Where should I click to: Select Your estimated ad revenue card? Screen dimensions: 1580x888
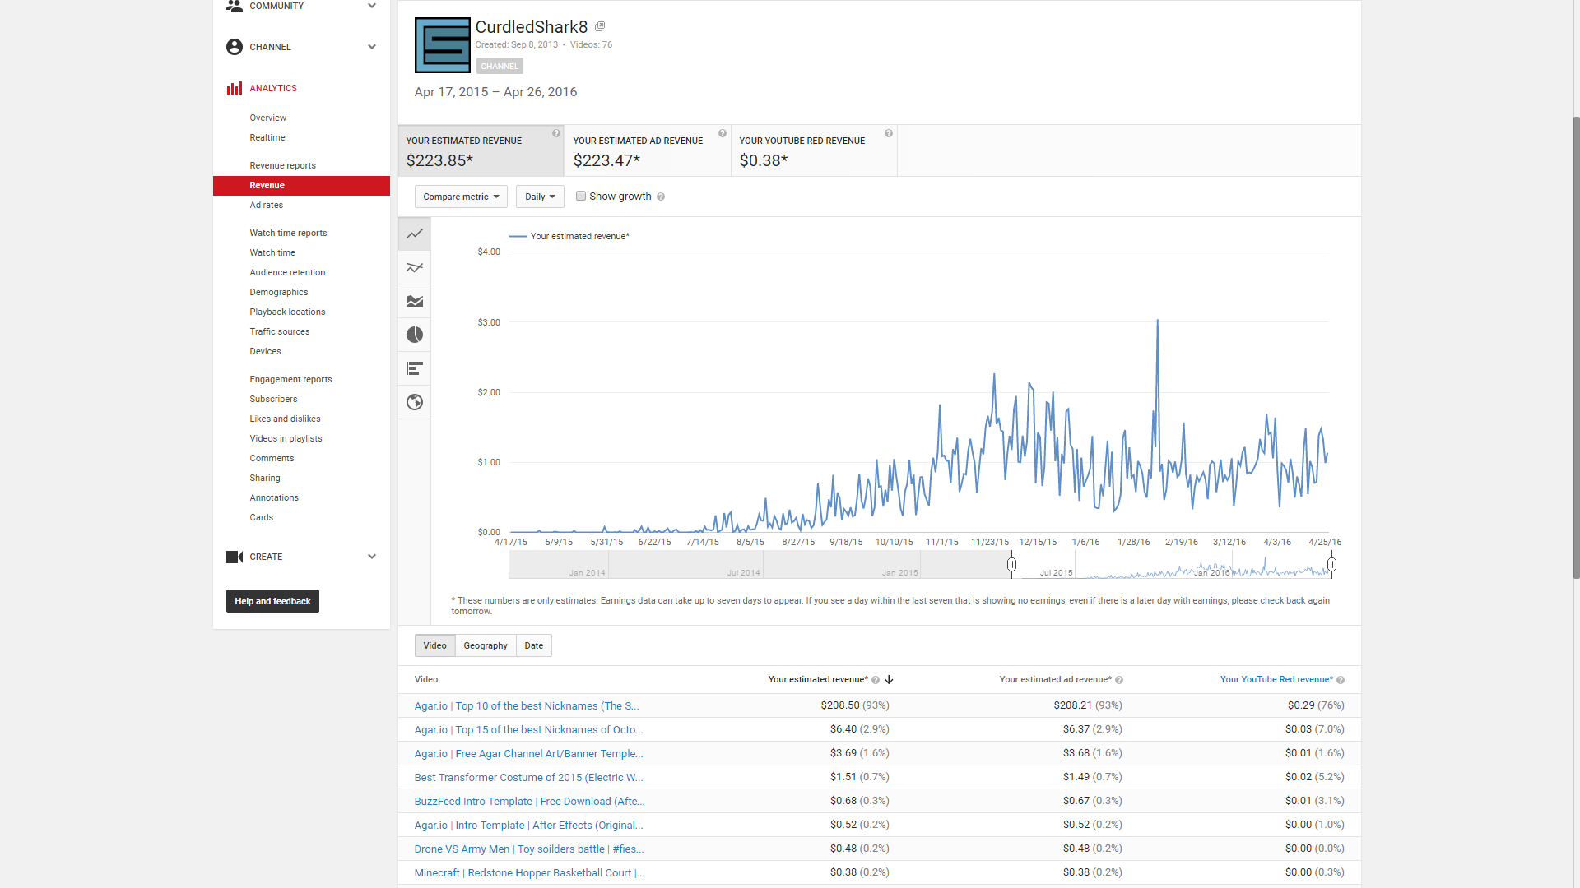648,151
